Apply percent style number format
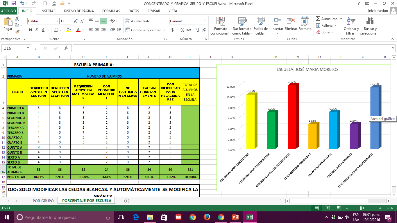Screen dimensions: 397x223 182,30
